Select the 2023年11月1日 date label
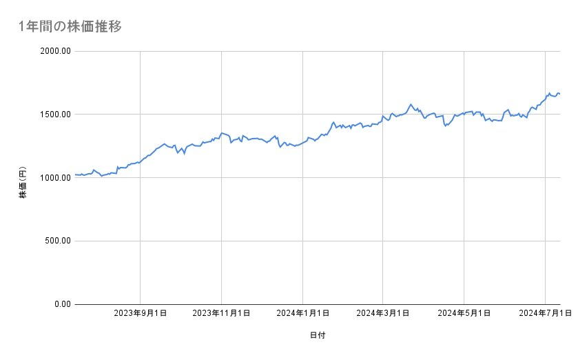 coord(221,314)
